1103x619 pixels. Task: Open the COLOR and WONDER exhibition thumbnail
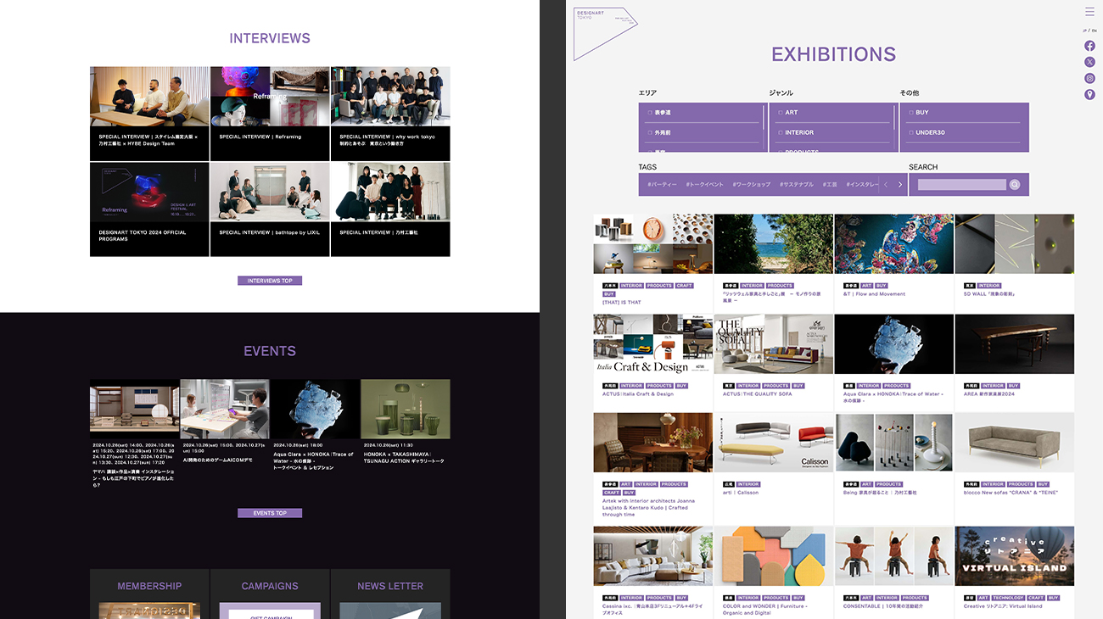(774, 556)
